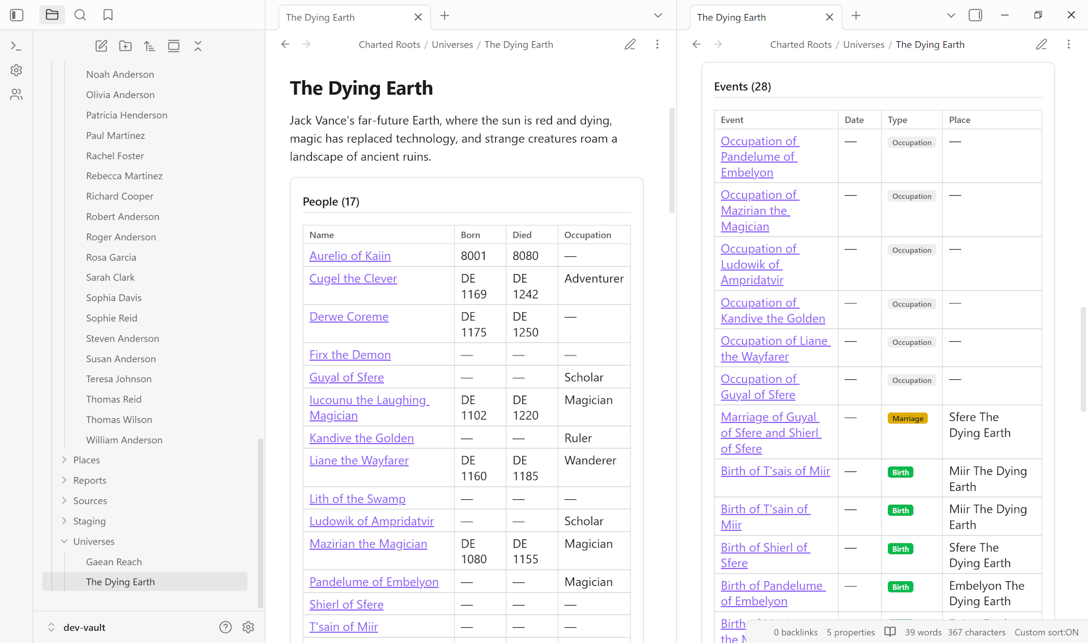Open command palette terminal icon
This screenshot has width=1088, height=643.
coord(16,46)
